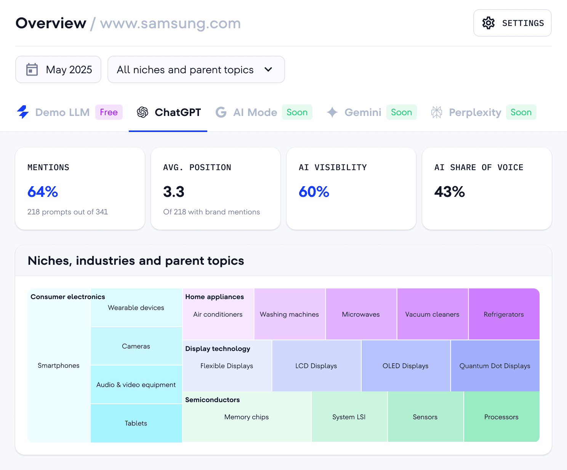Click the 43% AI share of voice value

click(450, 192)
